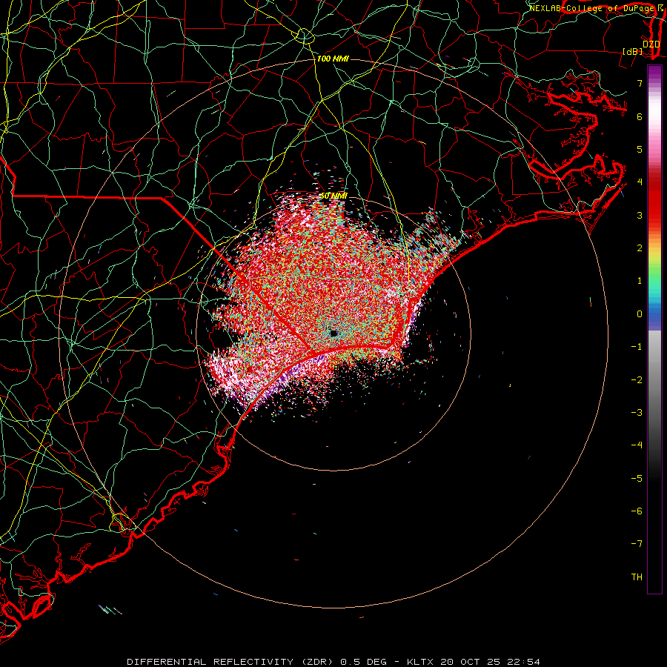Click the -3 scale label
Viewport: 667px width, 667px height.
click(637, 413)
